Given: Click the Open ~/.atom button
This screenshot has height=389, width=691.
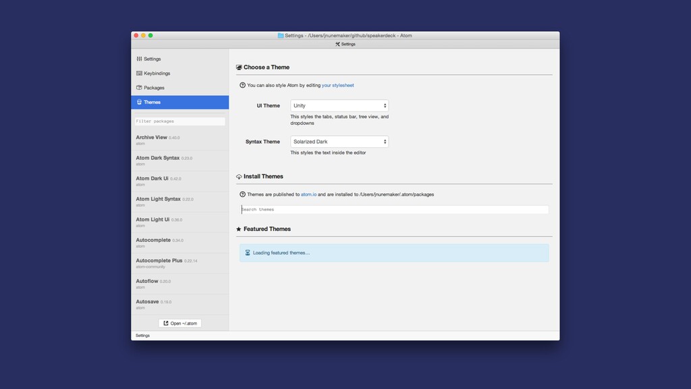Looking at the screenshot, I should point(179,323).
